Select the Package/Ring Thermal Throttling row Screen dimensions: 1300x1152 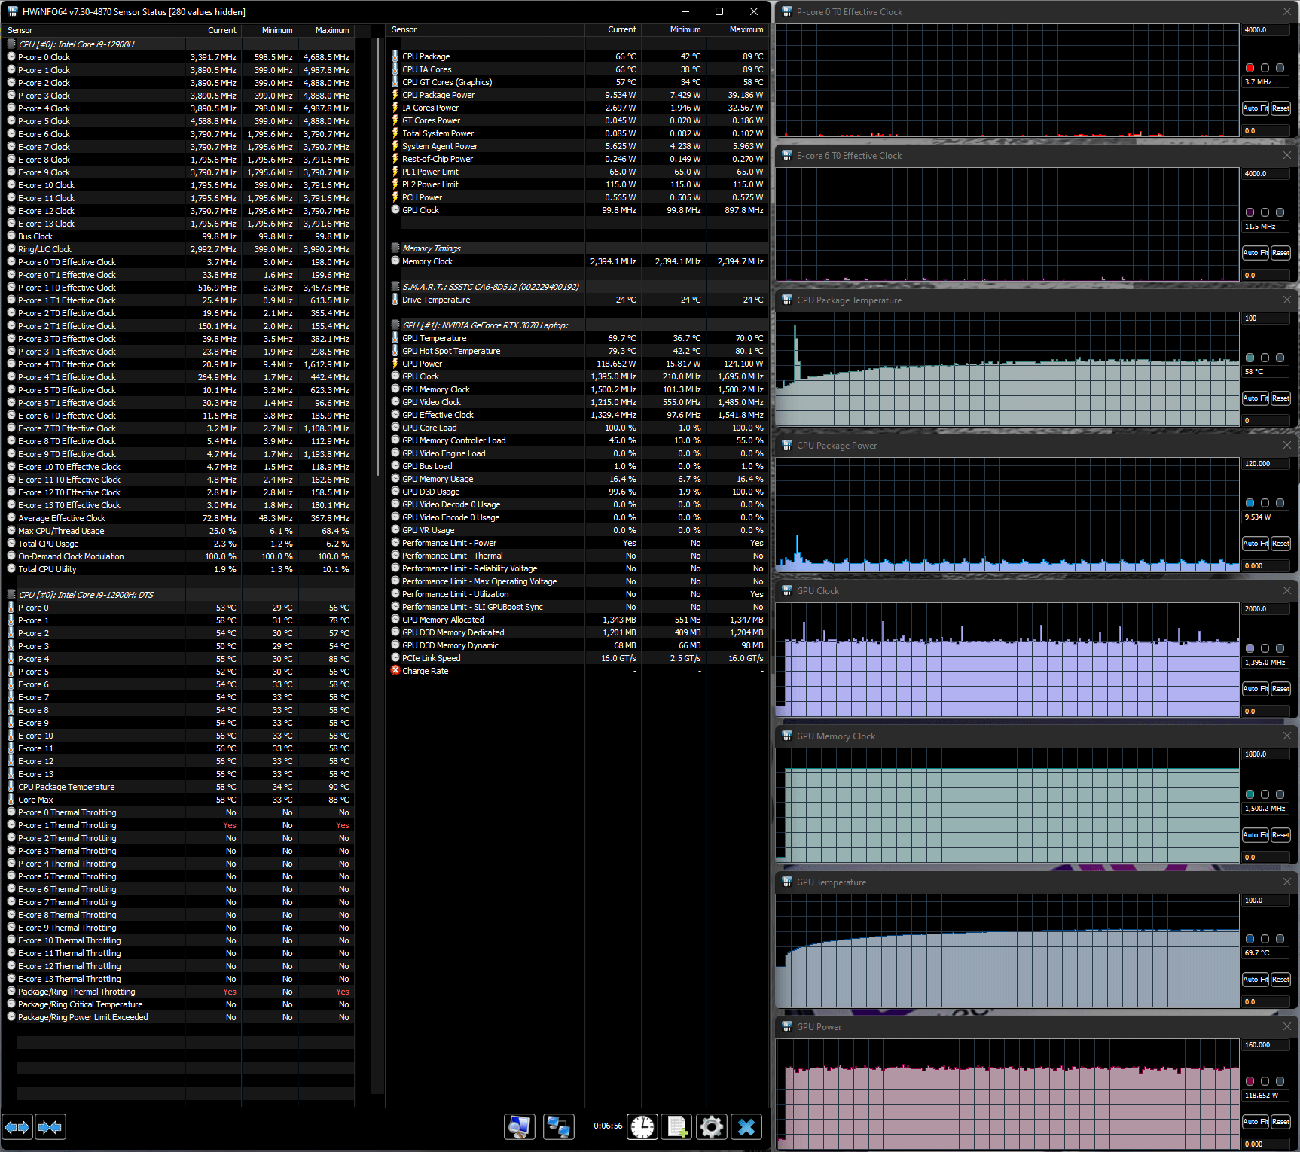coord(179,992)
